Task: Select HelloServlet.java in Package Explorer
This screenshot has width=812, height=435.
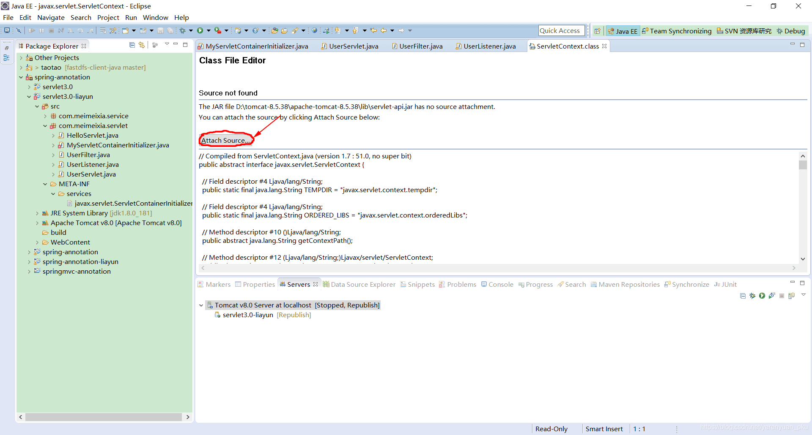Action: tap(92, 136)
